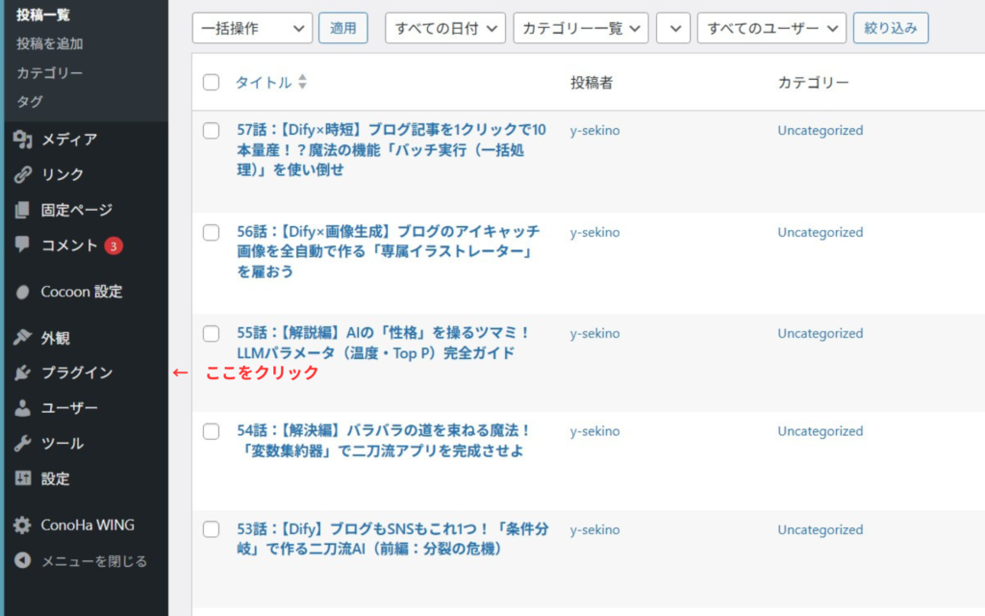This screenshot has width=985, height=616.
Task: Check the select-all checkbox in the header
Action: [x=212, y=83]
